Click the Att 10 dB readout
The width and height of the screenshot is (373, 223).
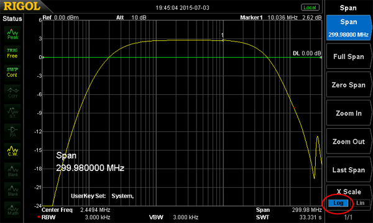[x=131, y=17]
